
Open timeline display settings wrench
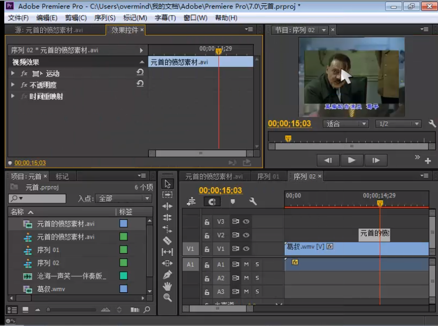[x=253, y=202]
